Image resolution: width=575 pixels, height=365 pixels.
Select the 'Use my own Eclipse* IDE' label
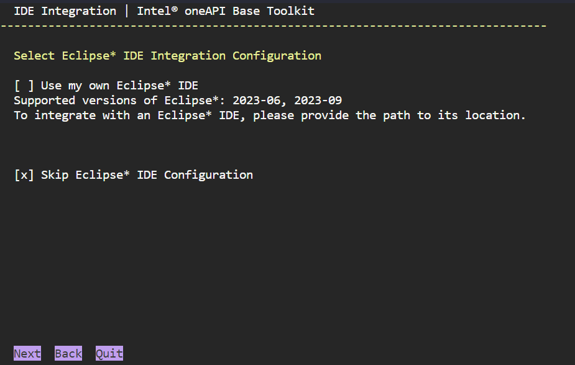(x=119, y=86)
